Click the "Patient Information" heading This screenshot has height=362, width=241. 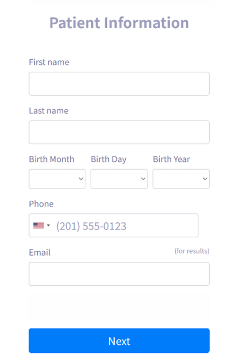[x=119, y=23]
